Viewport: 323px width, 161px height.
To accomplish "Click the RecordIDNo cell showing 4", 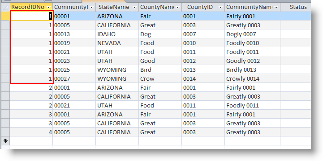I will click(31, 132).
